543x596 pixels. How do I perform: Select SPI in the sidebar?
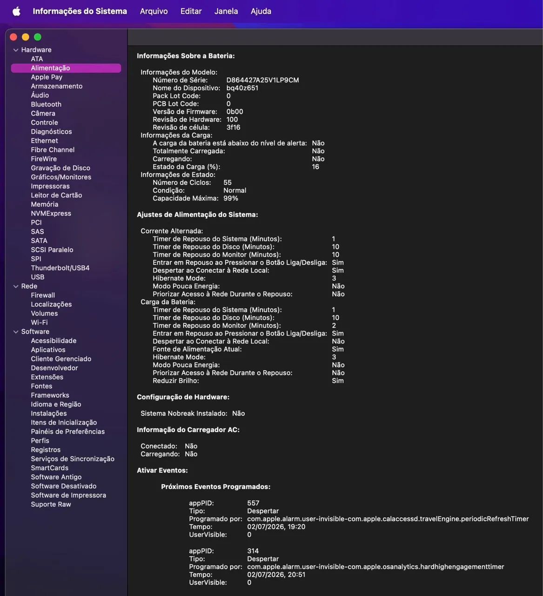coord(36,259)
